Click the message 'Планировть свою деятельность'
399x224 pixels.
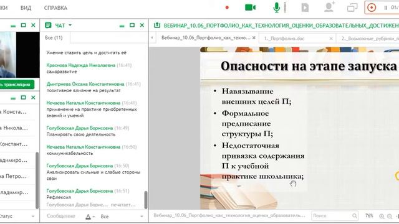(81, 134)
